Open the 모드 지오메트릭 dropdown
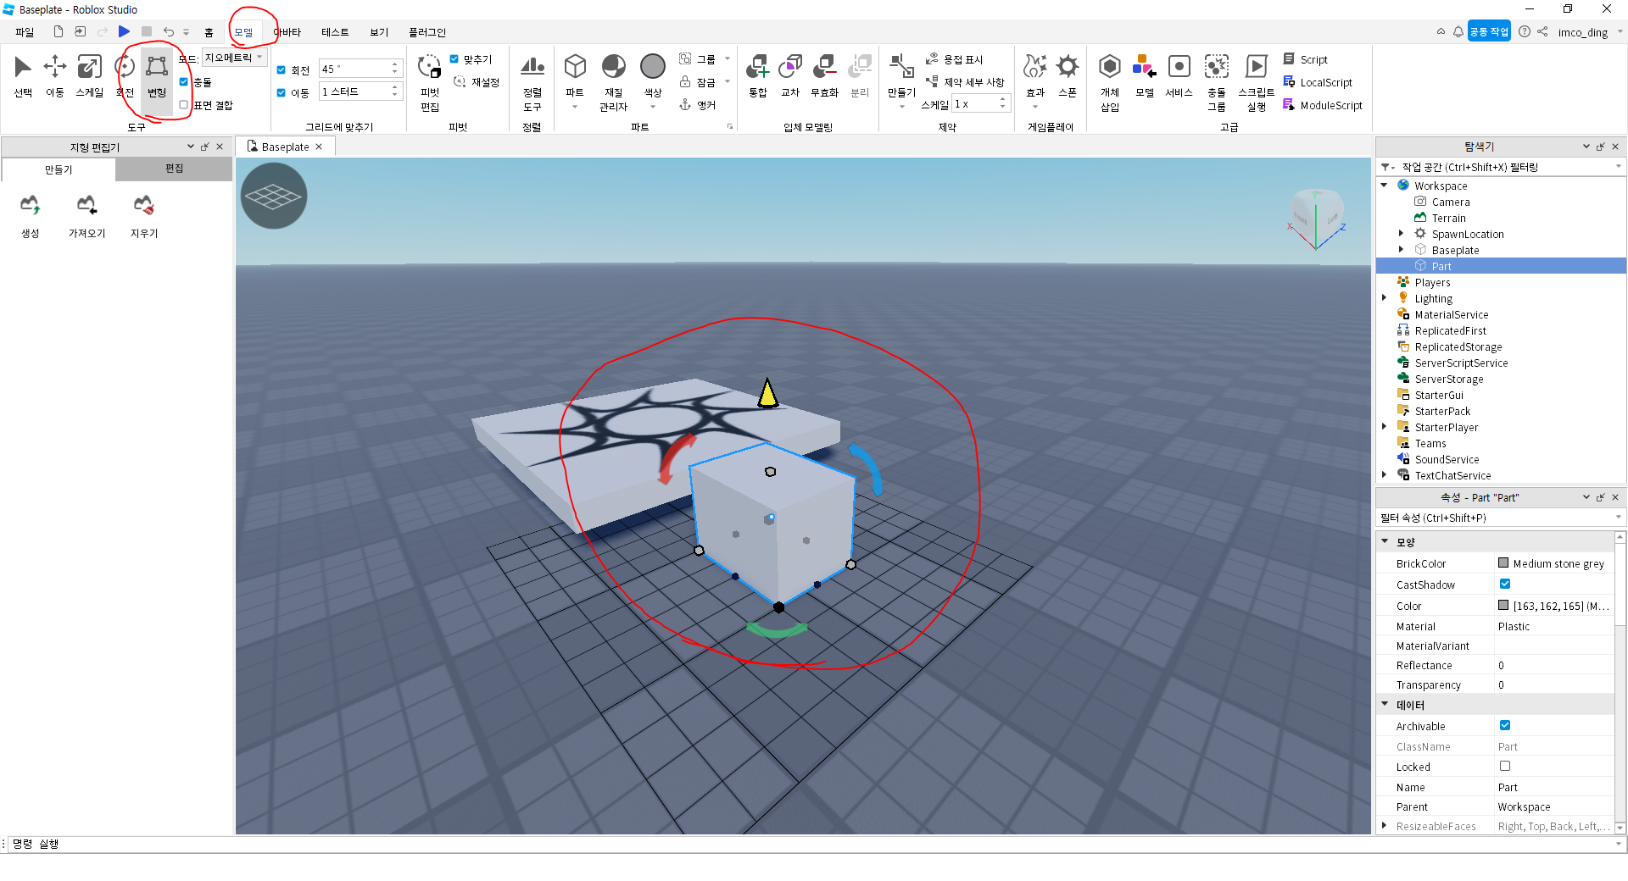Image resolution: width=1628 pixels, height=881 pixels. click(234, 58)
